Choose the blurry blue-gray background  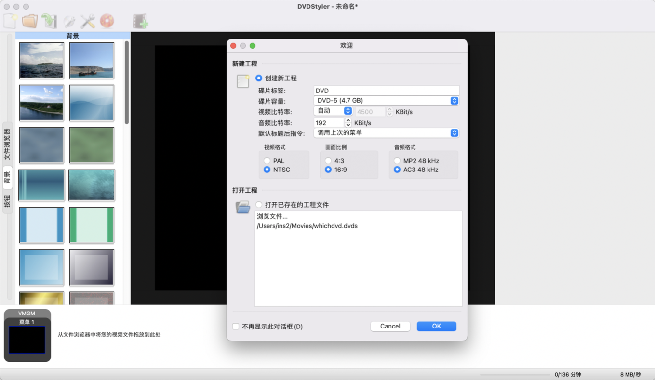click(41, 145)
